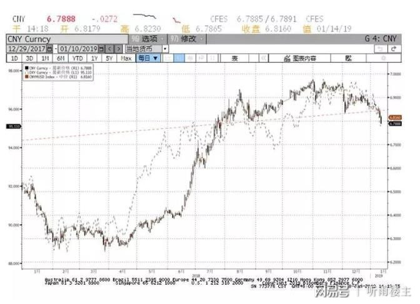This screenshot has height=304, width=420.
Task: Select the YTD time range
Action: pyautogui.click(x=78, y=58)
